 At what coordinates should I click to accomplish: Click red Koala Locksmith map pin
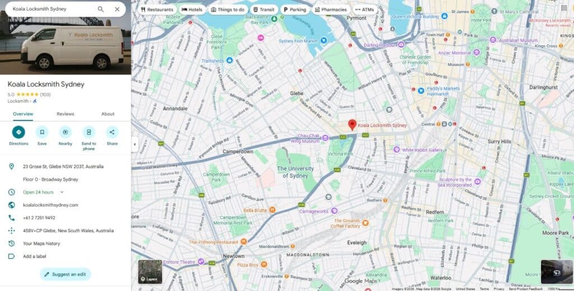(352, 125)
